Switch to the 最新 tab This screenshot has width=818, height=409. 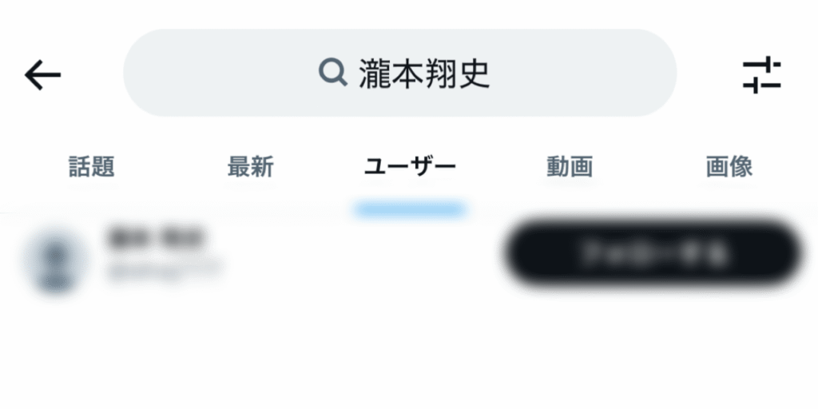pos(250,167)
